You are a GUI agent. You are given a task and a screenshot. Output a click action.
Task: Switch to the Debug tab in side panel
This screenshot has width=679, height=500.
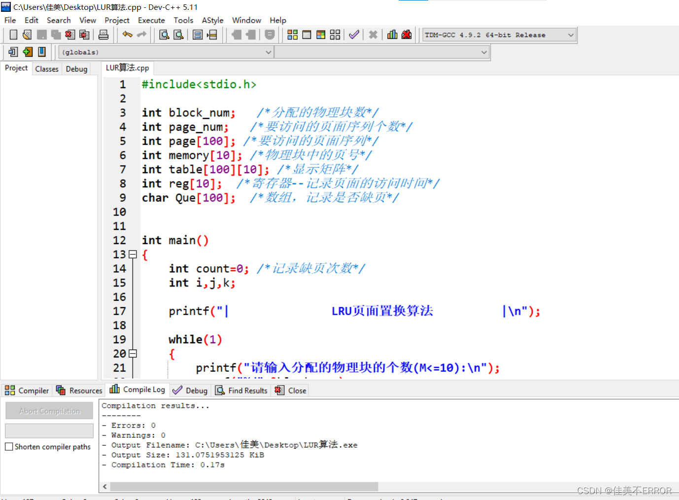click(76, 69)
